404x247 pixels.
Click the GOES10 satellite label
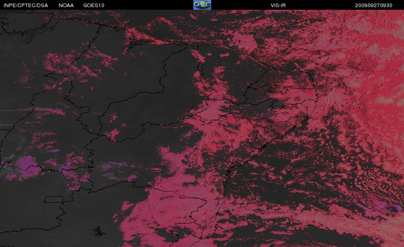point(94,5)
